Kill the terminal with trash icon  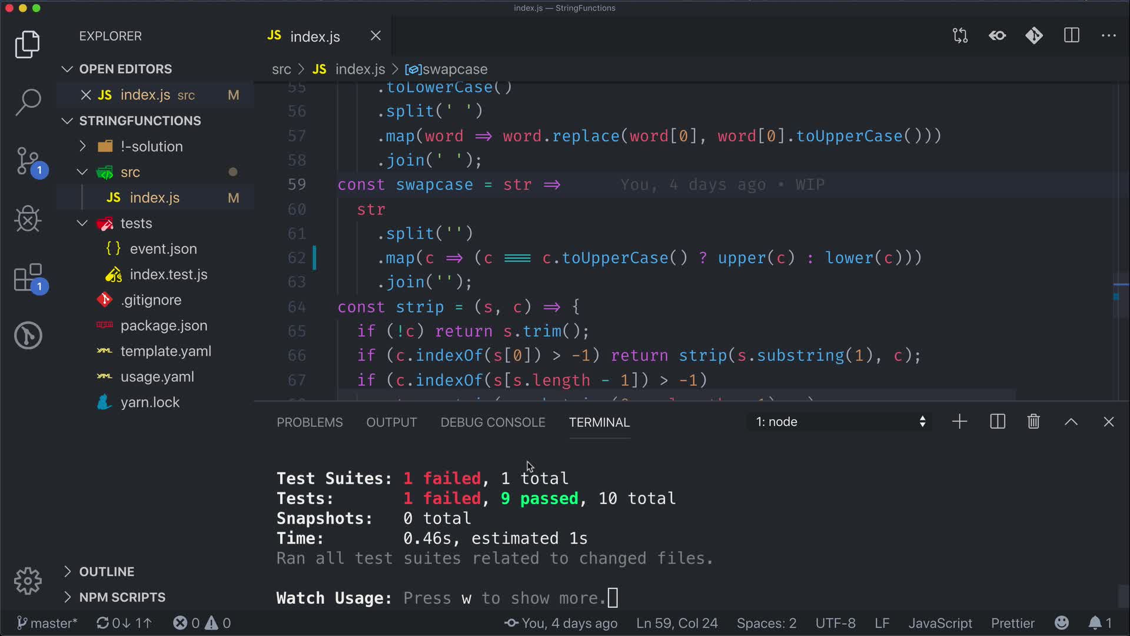[1033, 422]
